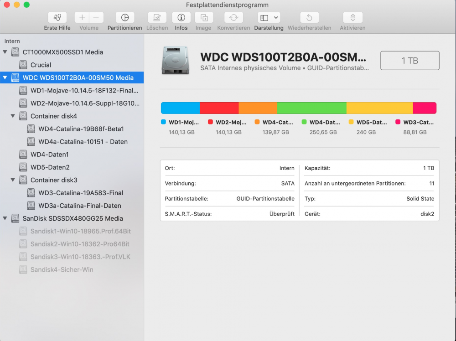
Task: Select volume WD3a-Catalina-Final-Daten
Action: coord(72,206)
